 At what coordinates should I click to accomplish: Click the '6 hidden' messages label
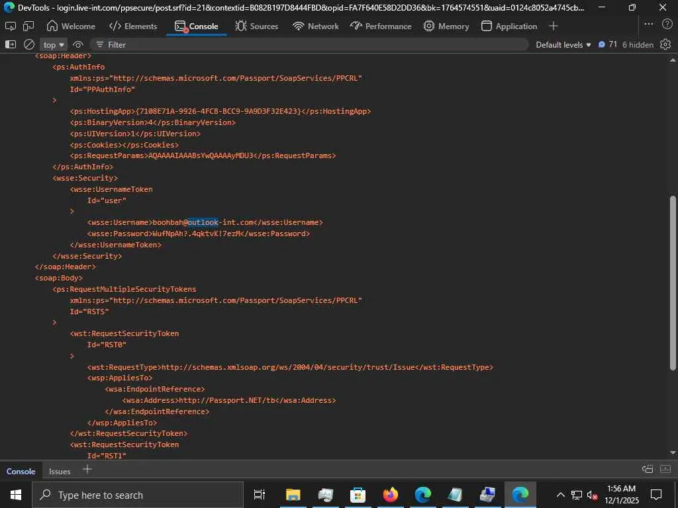[x=638, y=44]
